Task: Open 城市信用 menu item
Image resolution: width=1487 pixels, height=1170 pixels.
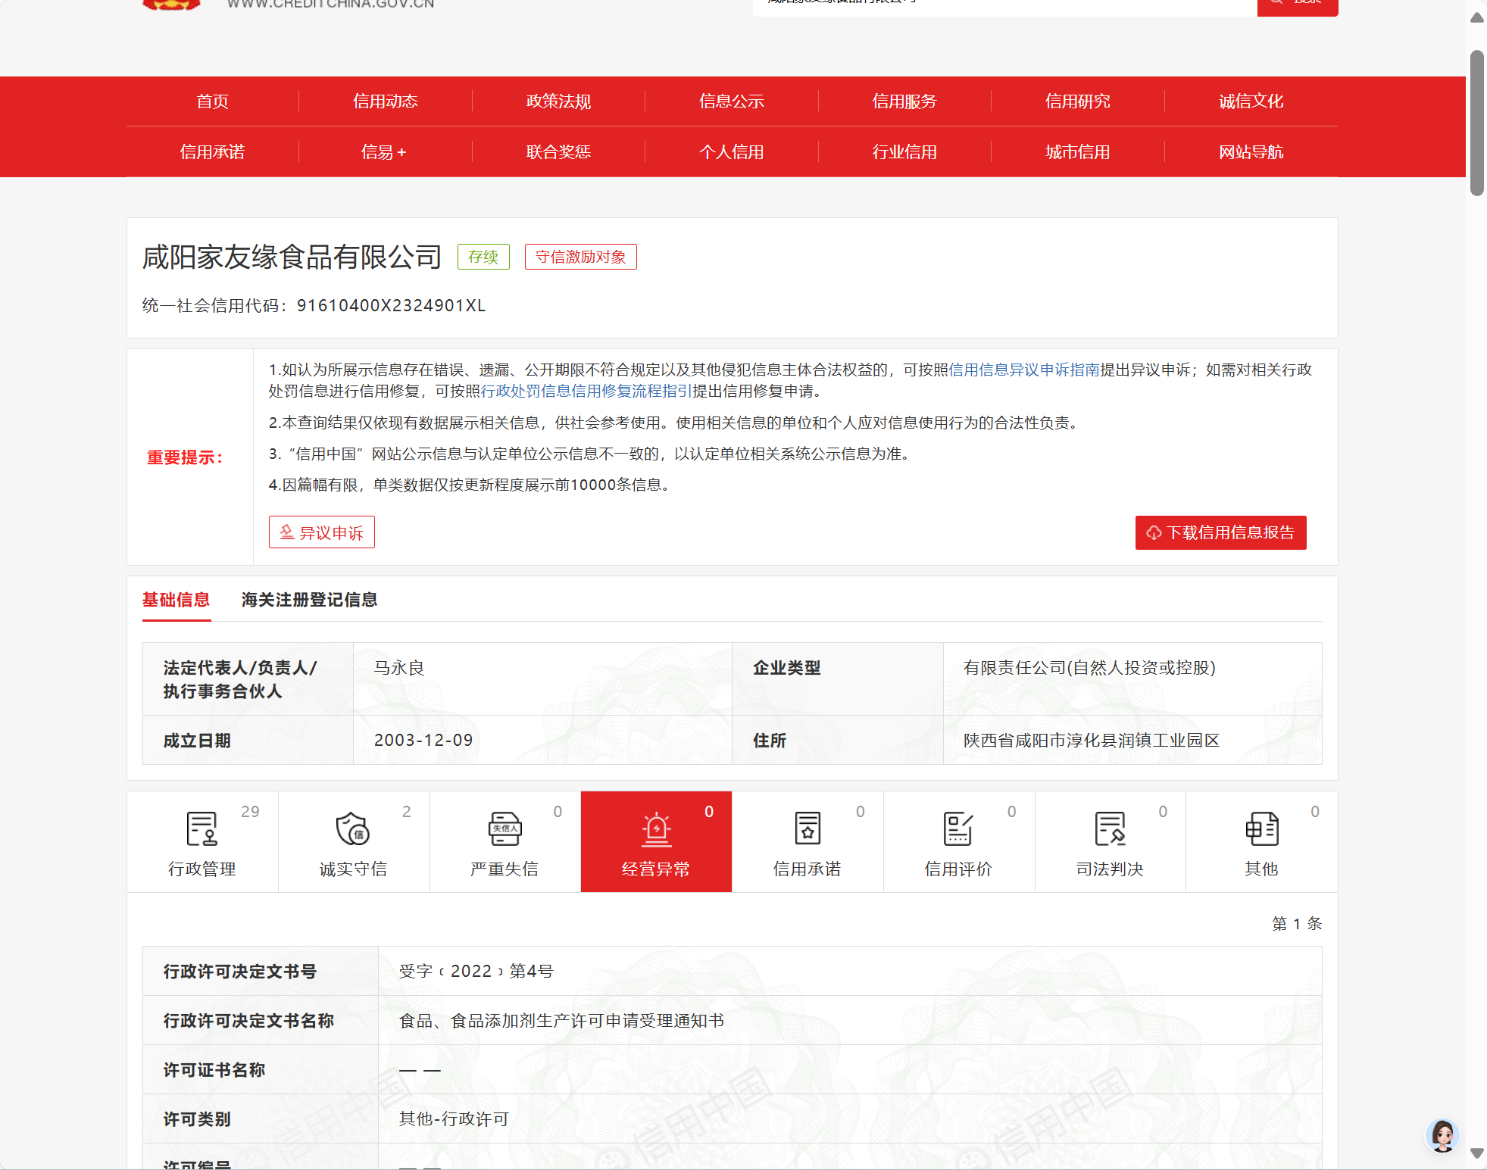Action: 1077,152
